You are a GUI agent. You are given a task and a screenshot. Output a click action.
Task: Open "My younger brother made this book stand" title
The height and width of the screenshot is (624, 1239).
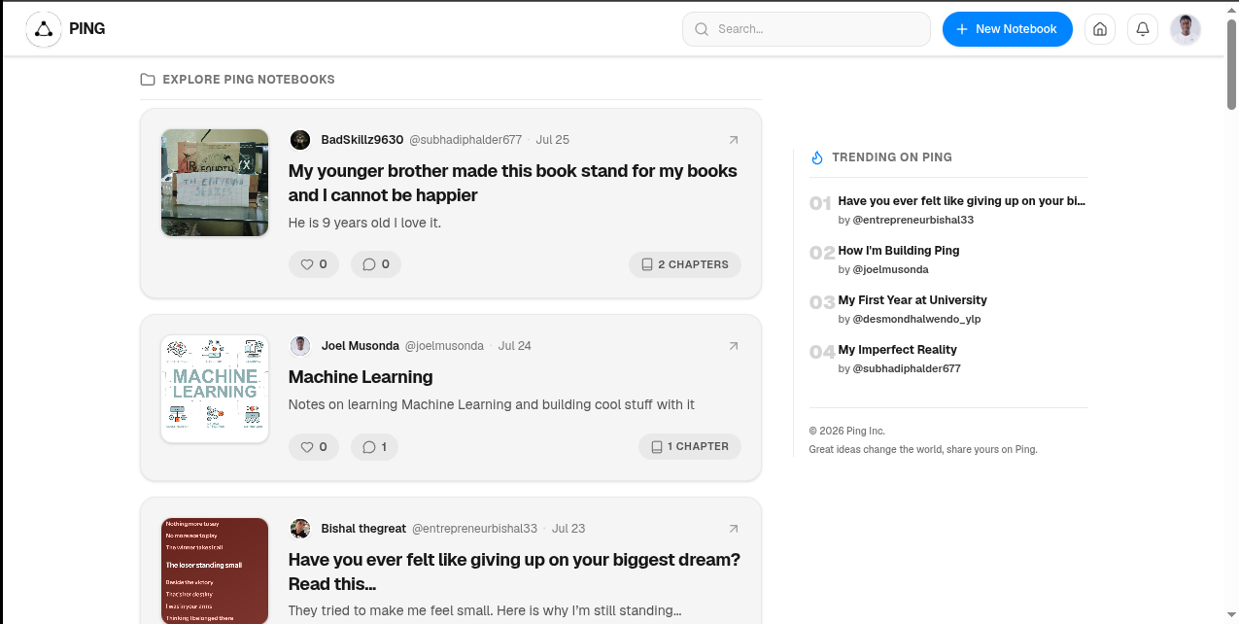[513, 183]
